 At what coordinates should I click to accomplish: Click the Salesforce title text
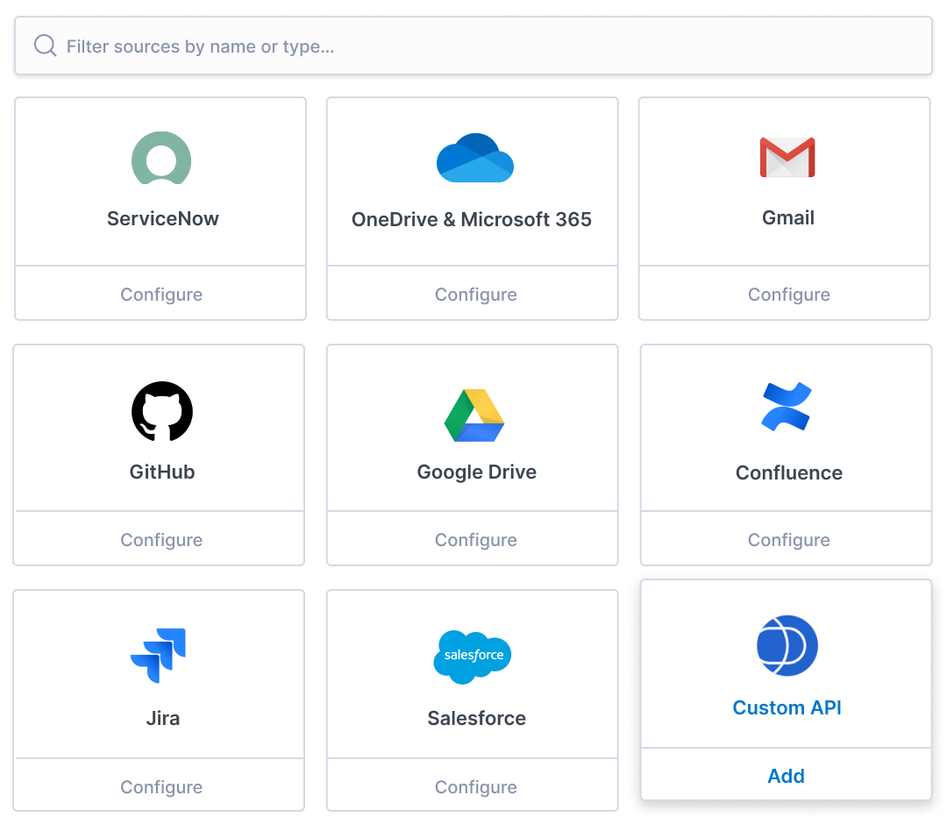[476, 718]
